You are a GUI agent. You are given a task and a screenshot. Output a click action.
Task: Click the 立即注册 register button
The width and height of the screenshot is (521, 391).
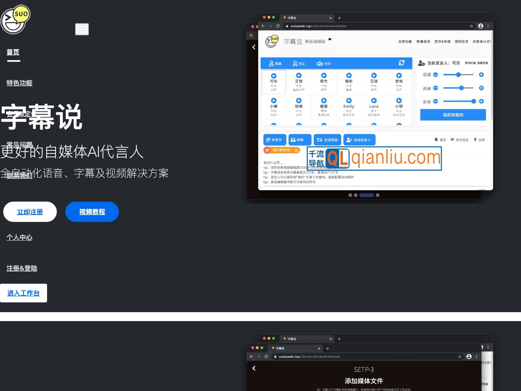tap(30, 212)
